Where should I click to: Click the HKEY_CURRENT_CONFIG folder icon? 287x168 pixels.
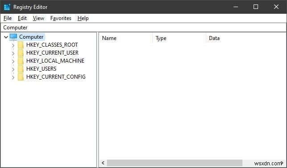(20, 77)
